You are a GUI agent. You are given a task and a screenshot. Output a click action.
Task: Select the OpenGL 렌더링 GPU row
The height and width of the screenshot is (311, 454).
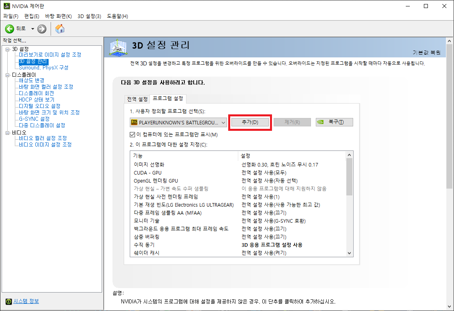click(238, 181)
